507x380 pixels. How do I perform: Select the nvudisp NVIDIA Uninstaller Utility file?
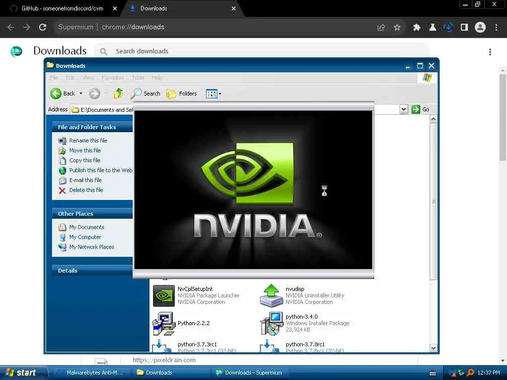(303, 295)
